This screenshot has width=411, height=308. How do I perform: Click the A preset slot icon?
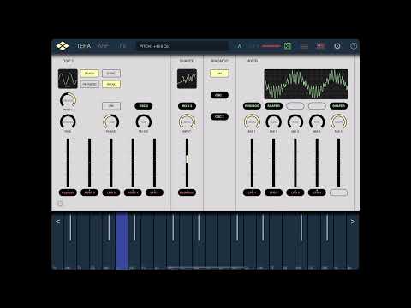click(240, 46)
